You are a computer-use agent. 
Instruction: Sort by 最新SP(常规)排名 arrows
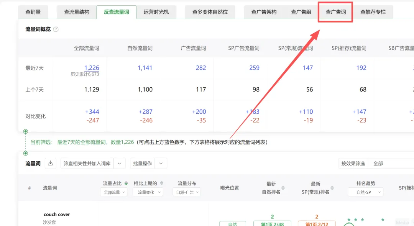332,188
